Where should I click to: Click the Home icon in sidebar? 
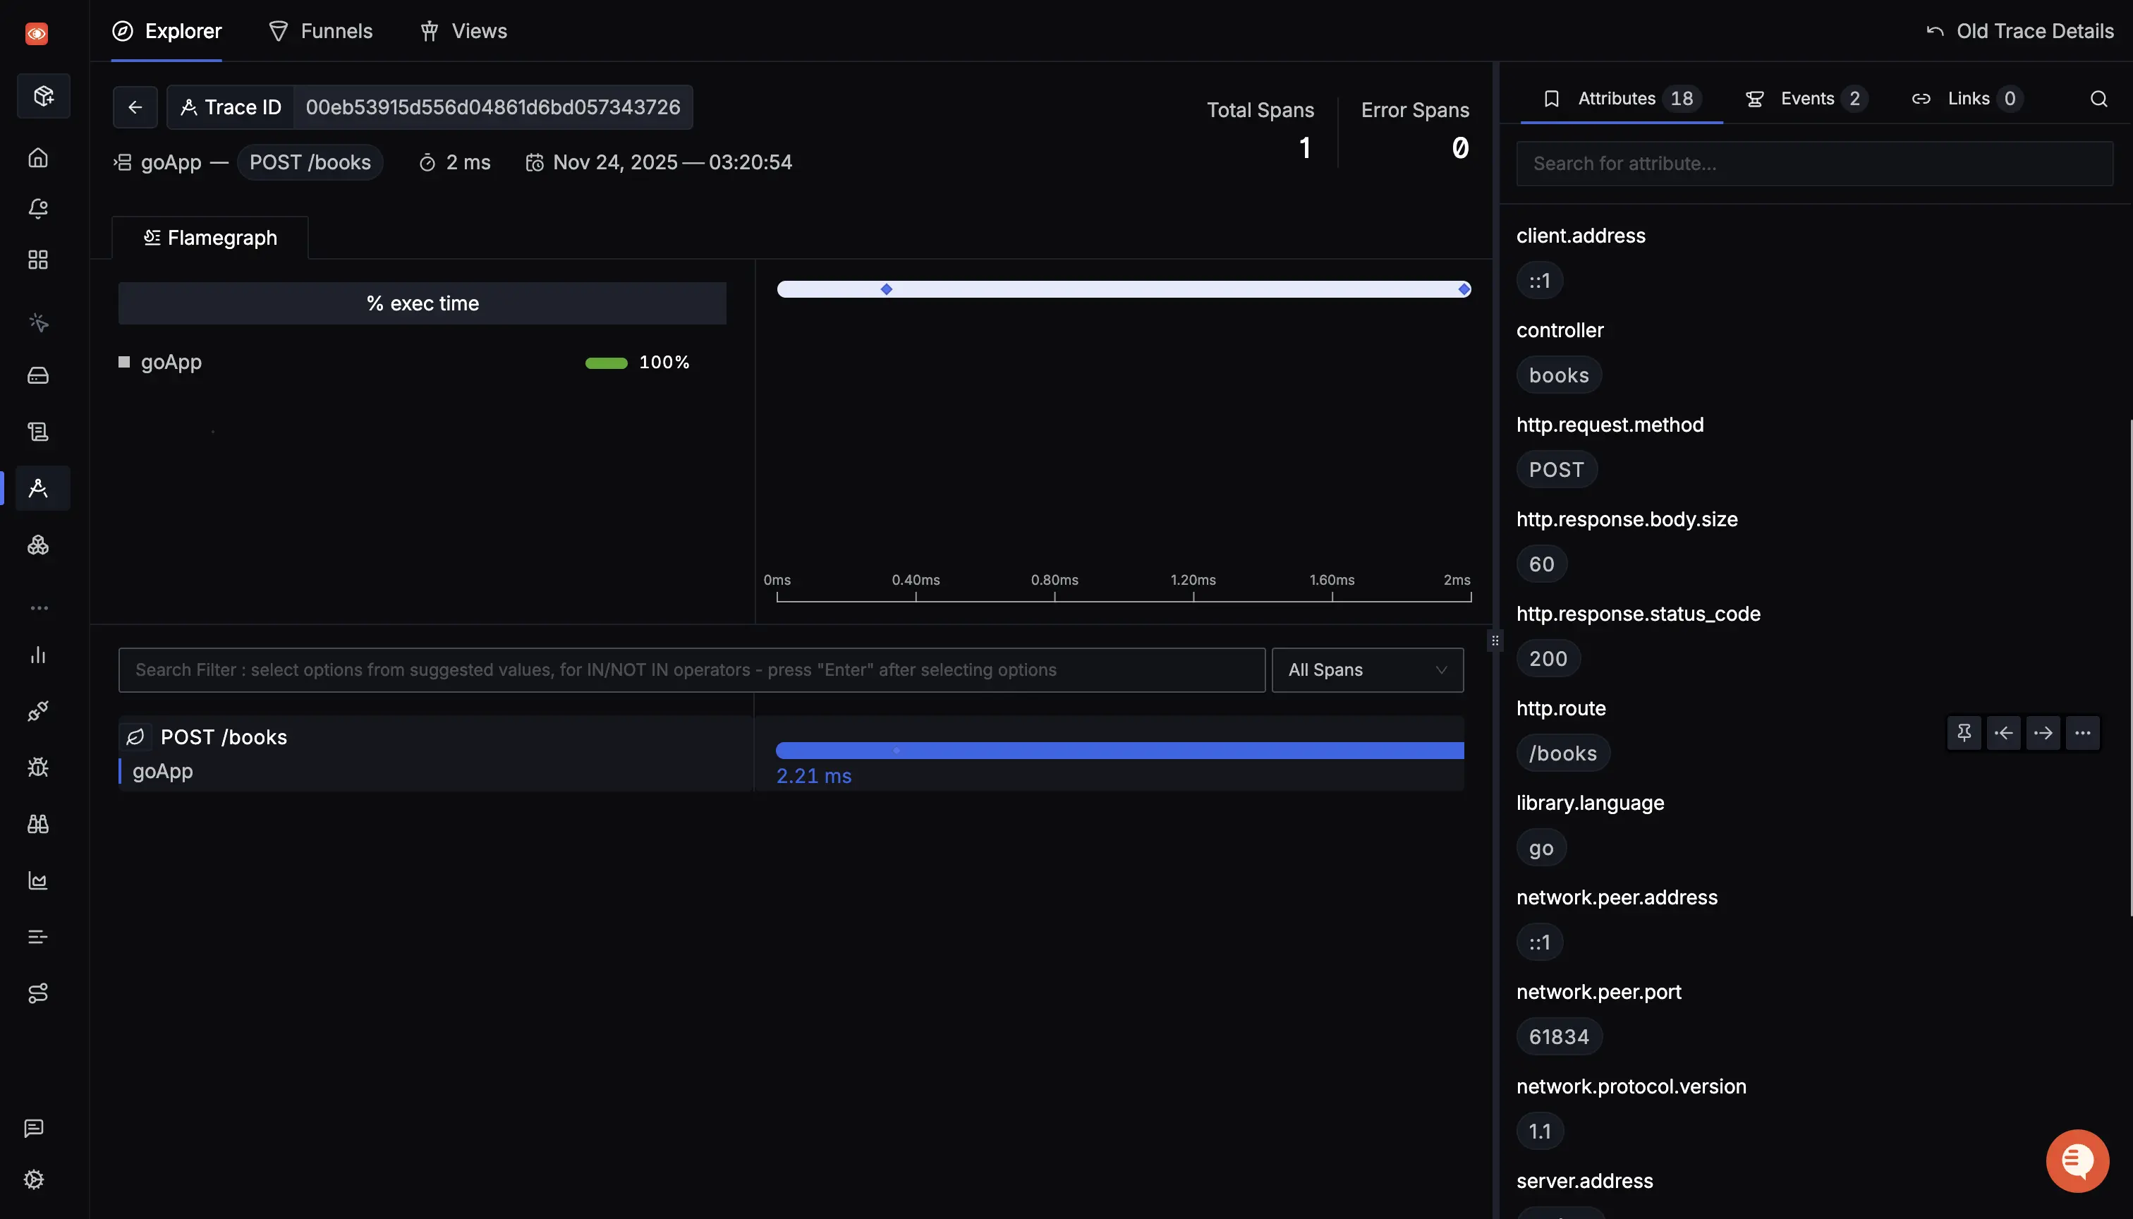(x=37, y=157)
